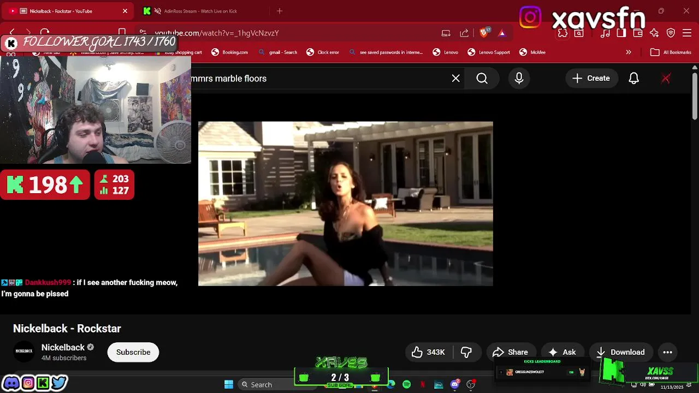Screen dimensions: 699x393
Task: Reload the page with the refresh icon
Action: 45,33
